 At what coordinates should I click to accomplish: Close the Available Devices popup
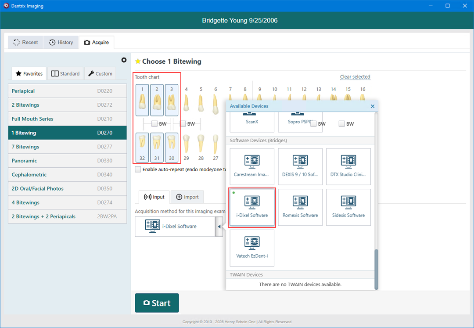(x=373, y=106)
